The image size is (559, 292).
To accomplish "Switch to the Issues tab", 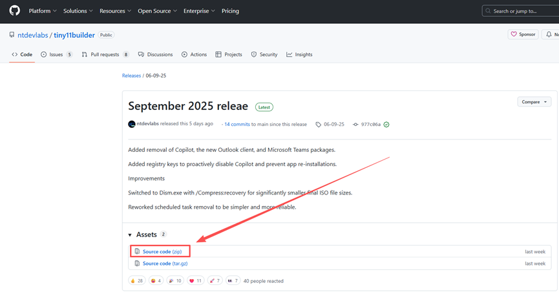I will tap(56, 54).
